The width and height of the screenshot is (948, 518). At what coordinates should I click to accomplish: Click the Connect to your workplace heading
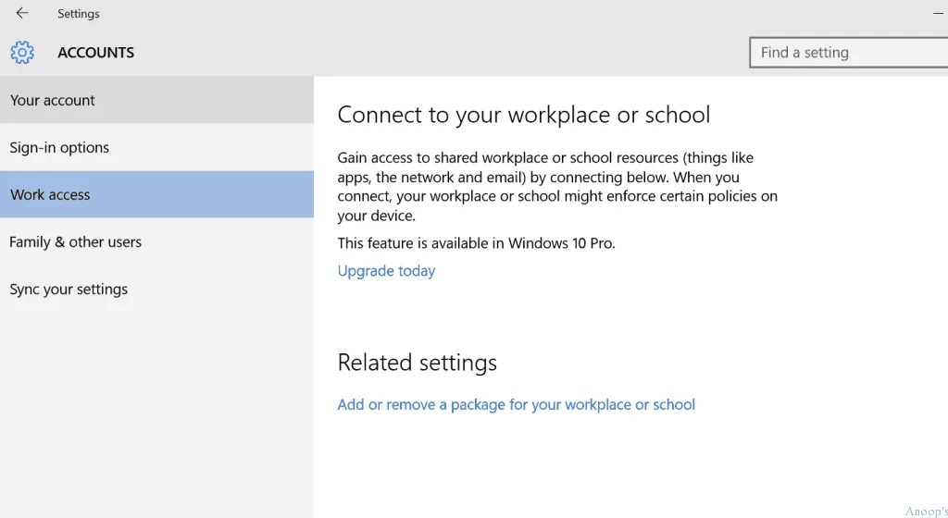click(523, 115)
